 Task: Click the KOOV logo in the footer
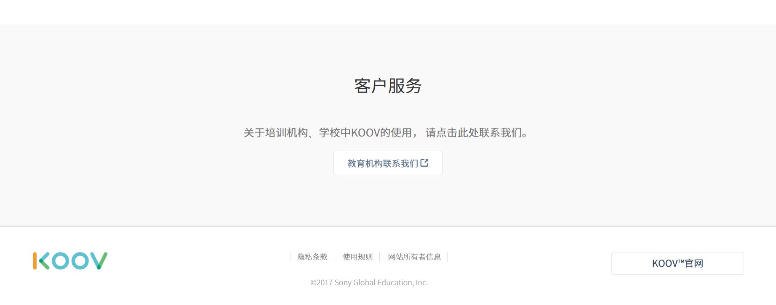(70, 261)
